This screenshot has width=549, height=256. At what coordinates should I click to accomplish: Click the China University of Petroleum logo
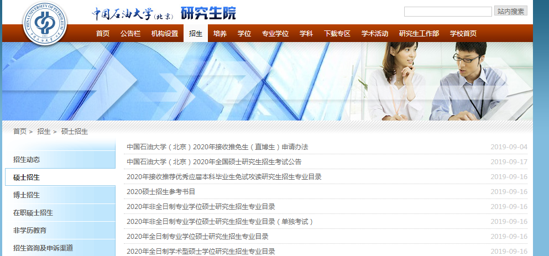[x=44, y=23]
